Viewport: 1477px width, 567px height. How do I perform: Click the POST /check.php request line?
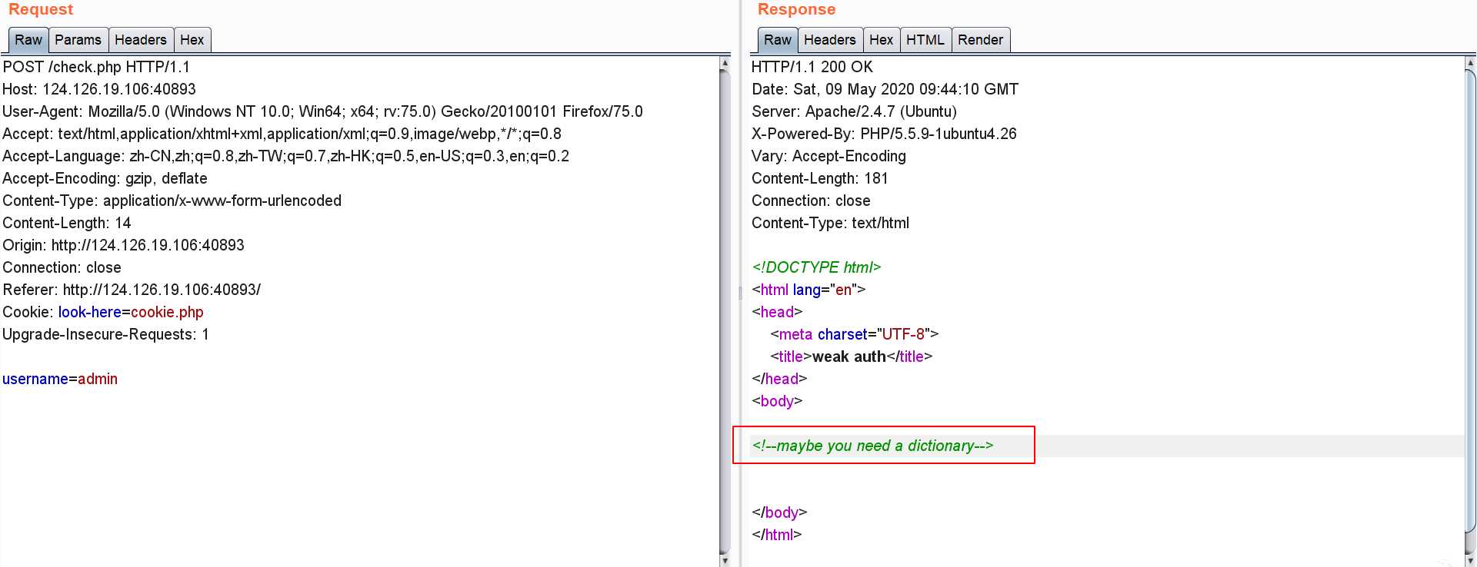pyautogui.click(x=96, y=67)
